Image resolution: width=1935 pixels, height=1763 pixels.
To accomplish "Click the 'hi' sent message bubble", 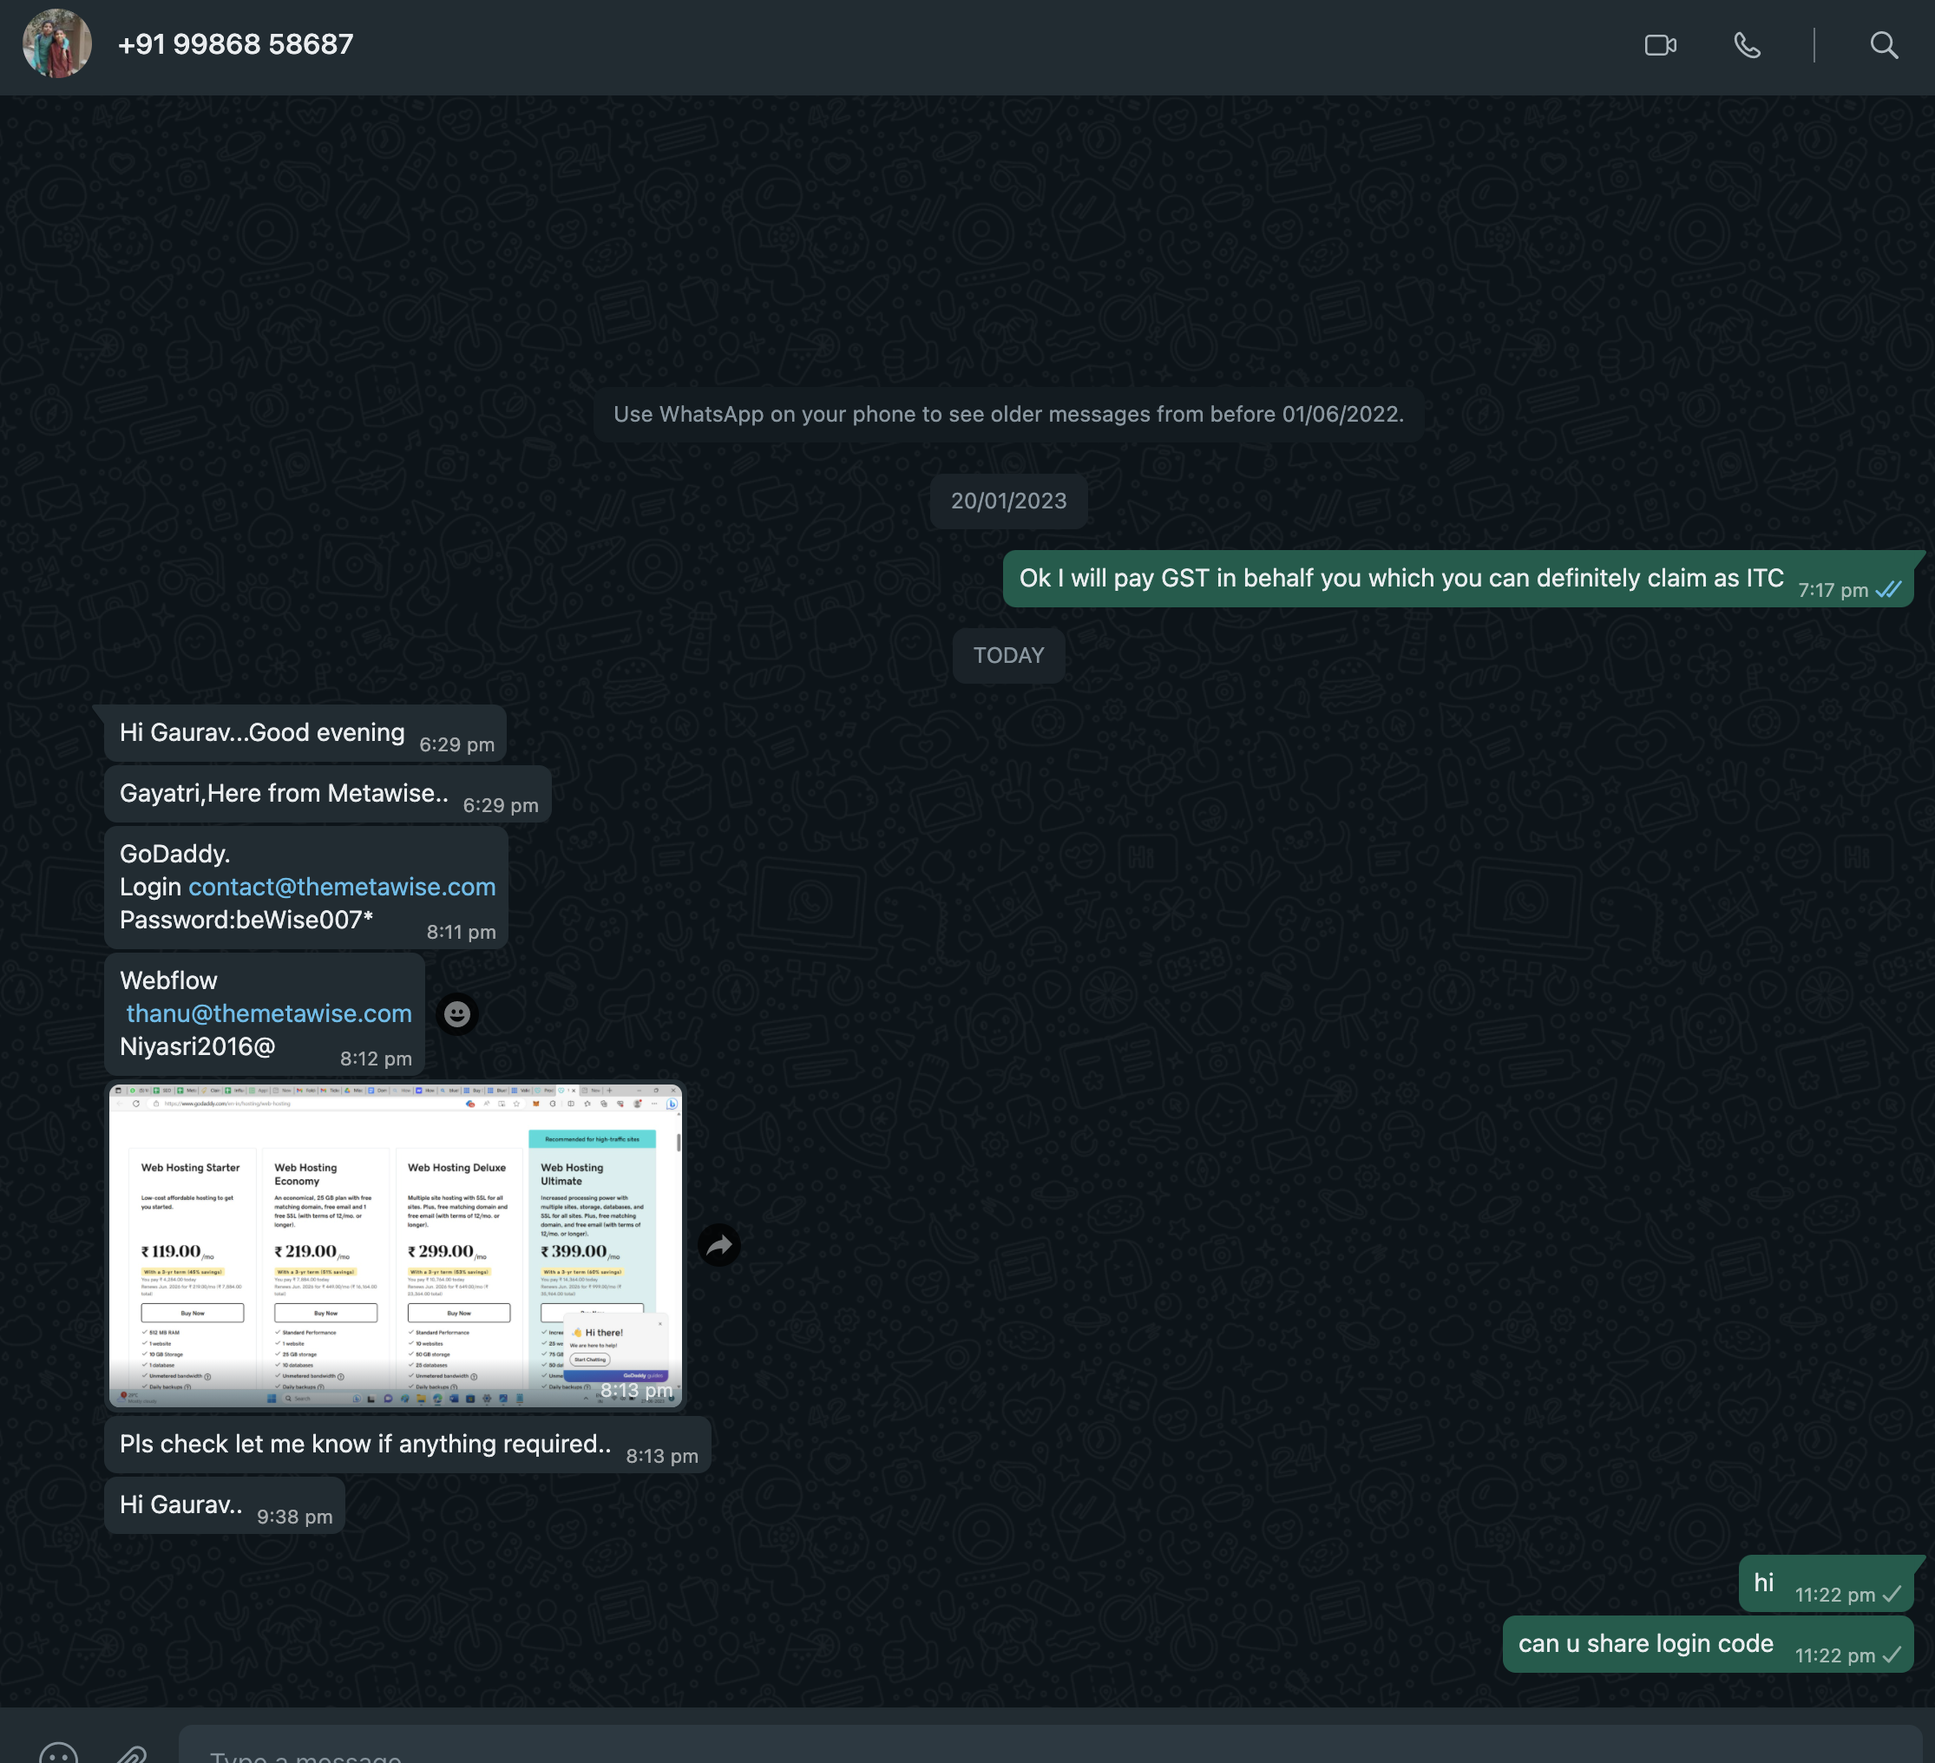I will [1764, 1583].
